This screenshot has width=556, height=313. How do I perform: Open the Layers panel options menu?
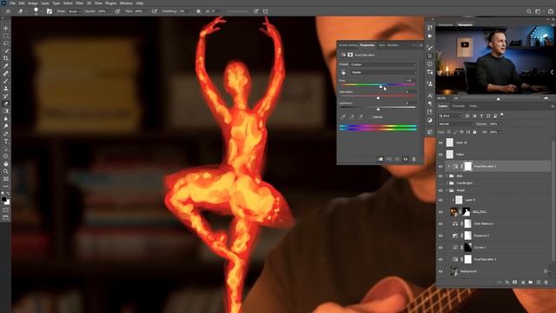553,106
